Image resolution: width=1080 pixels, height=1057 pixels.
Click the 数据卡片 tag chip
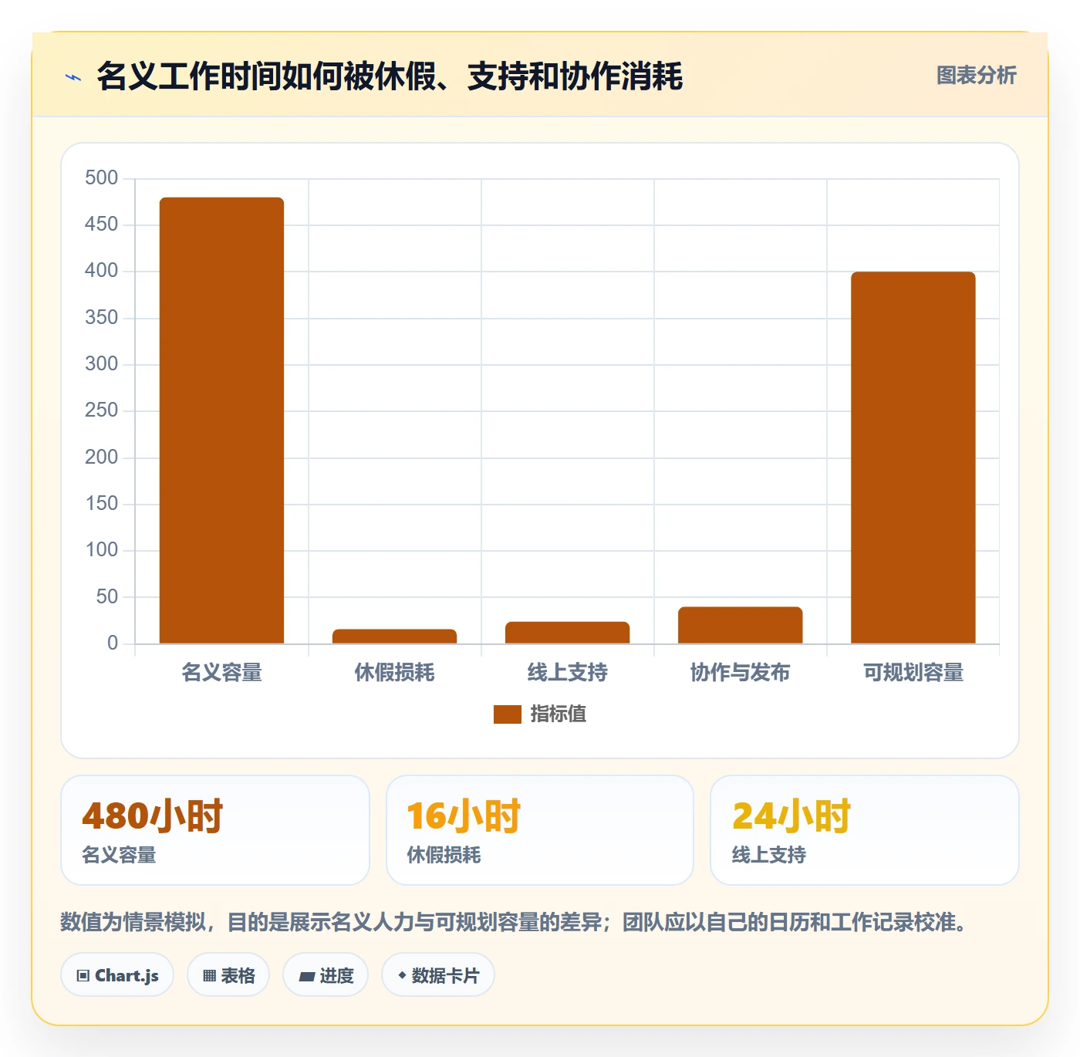[x=438, y=975]
